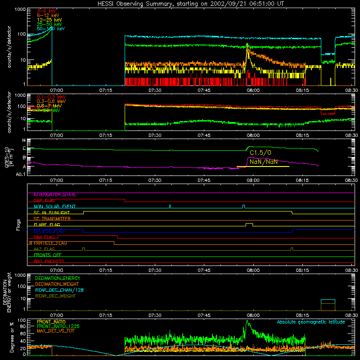The height and width of the screenshot is (360, 360).
Task: Click the DECIMATION_ENERGY legend label
Action: coord(58,278)
